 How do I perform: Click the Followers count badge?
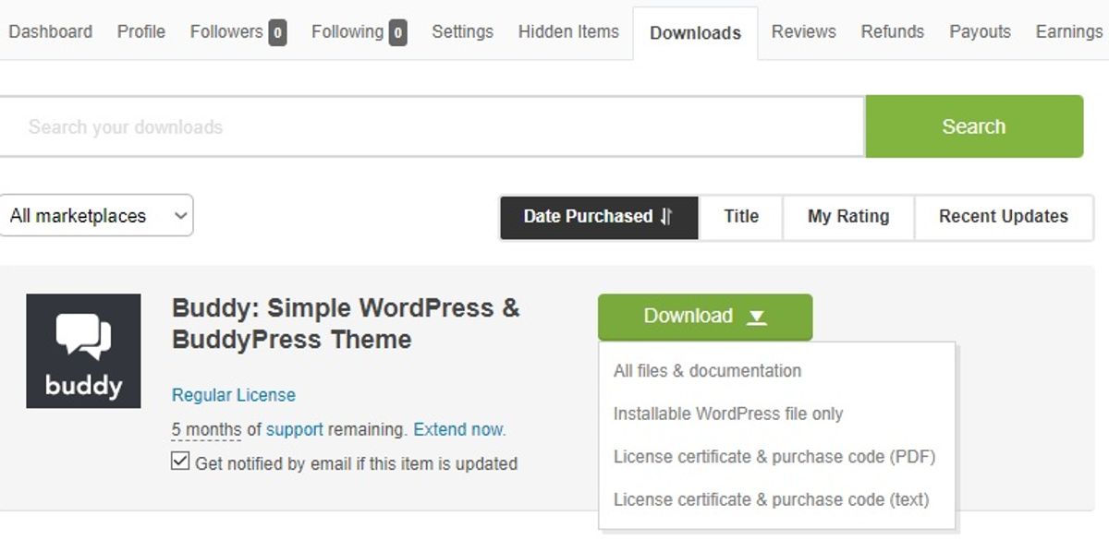[x=277, y=33]
